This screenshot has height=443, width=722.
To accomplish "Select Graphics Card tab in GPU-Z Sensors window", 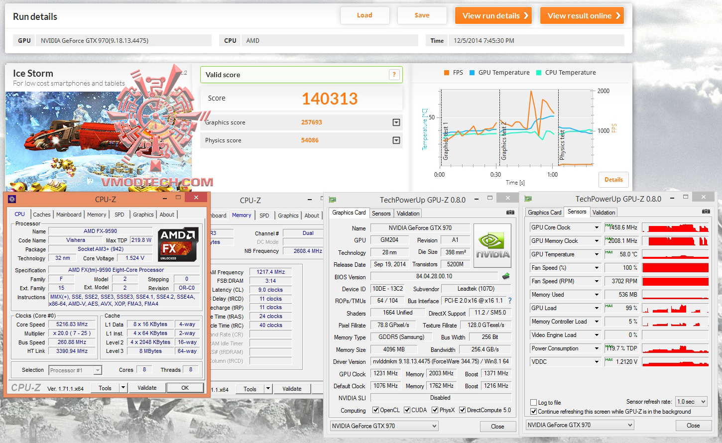I will click(545, 213).
